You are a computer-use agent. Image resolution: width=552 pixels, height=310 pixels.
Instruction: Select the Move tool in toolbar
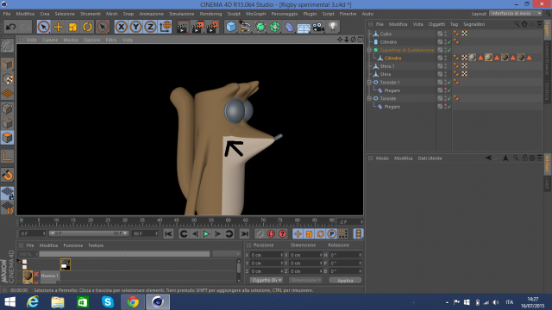click(x=58, y=27)
